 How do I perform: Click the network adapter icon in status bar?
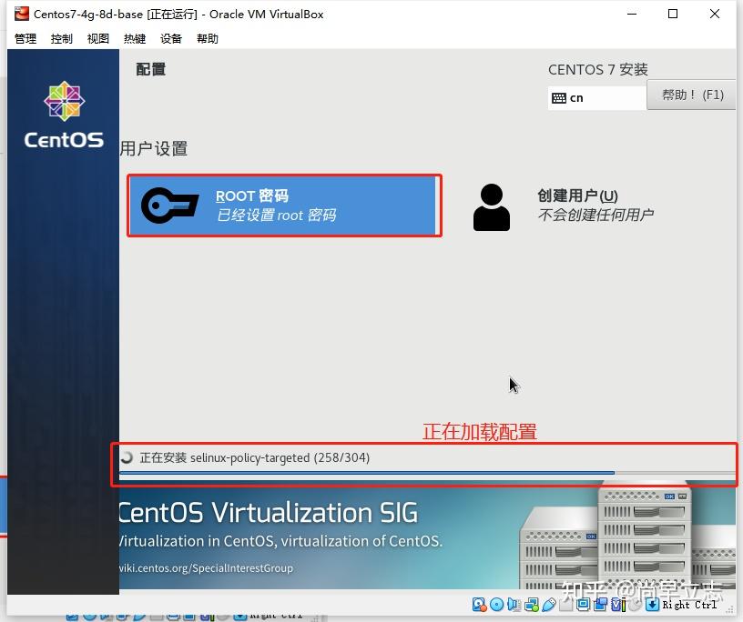point(529,604)
